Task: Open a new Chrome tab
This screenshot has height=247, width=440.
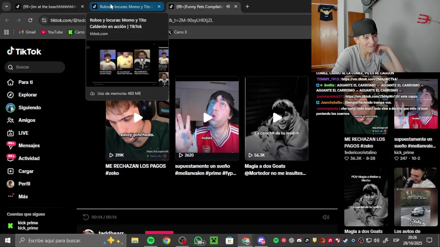Action: pyautogui.click(x=247, y=7)
